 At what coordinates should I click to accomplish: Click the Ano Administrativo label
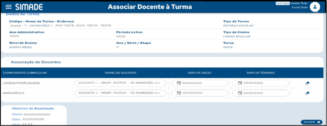pos(27,32)
